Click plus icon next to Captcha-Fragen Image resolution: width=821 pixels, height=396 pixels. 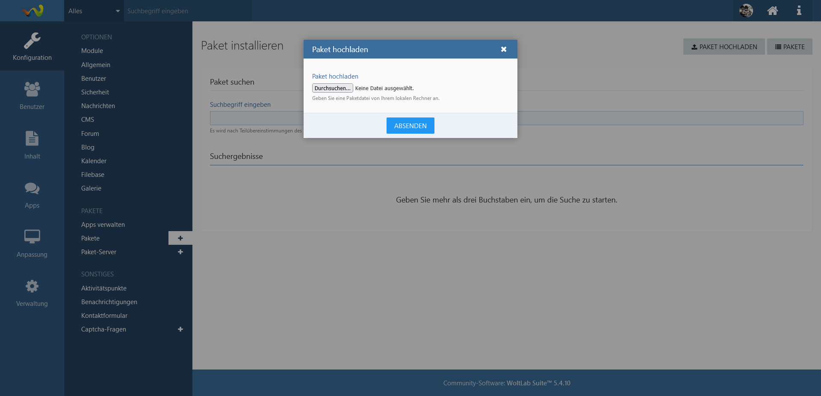pyautogui.click(x=180, y=329)
